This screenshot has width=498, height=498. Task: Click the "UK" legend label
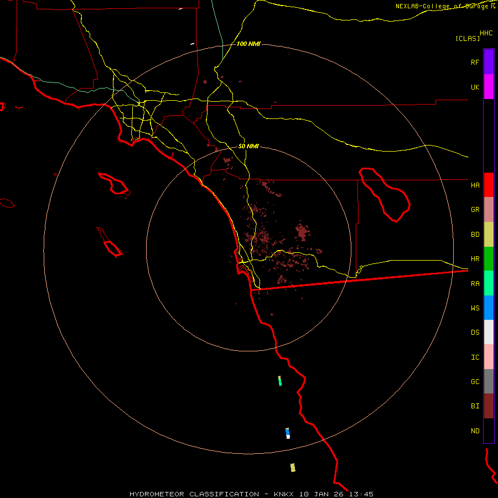[x=475, y=87]
